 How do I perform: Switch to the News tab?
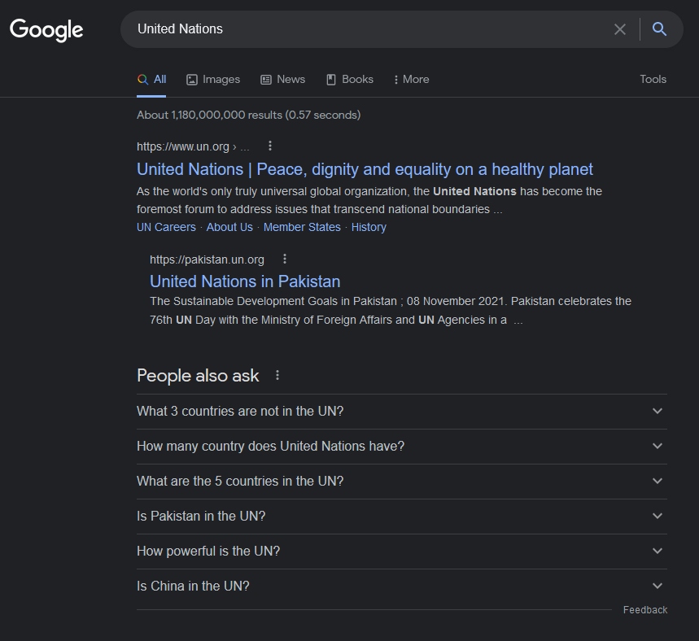tap(283, 80)
